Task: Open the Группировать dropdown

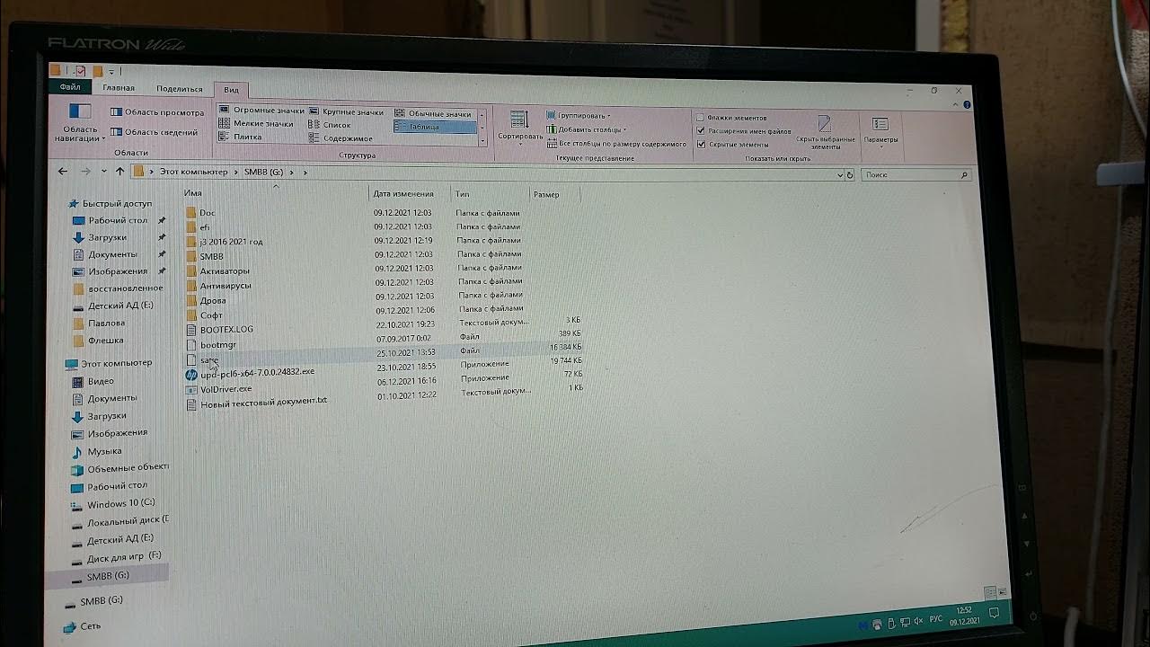Action: (578, 116)
